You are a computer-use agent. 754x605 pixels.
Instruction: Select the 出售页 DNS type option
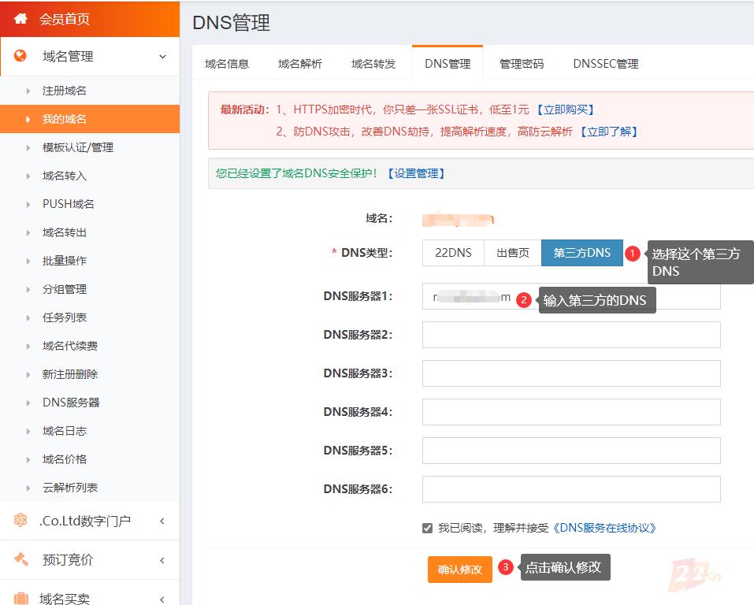[512, 253]
